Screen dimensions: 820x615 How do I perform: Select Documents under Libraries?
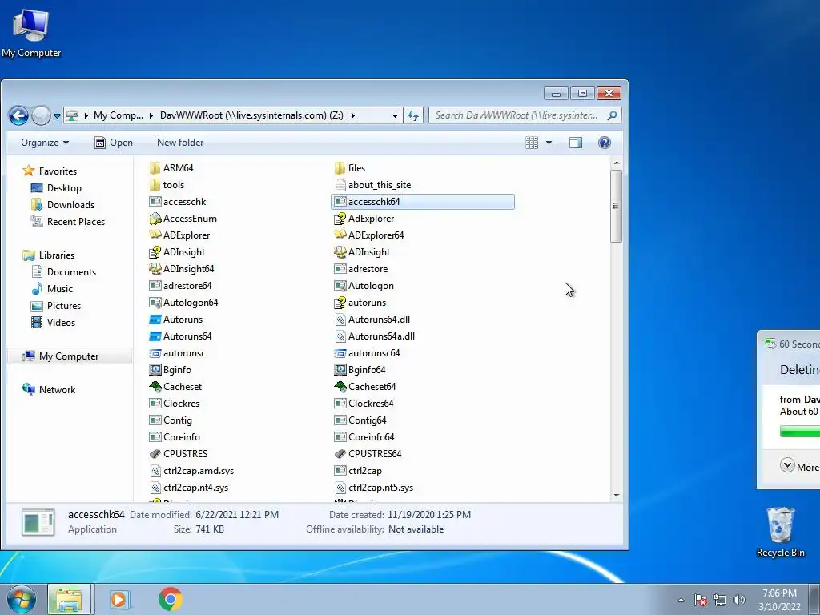71,272
